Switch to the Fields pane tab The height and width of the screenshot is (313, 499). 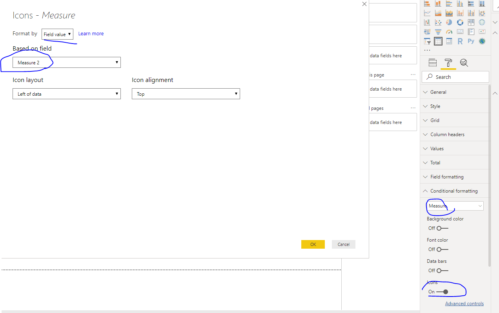point(433,63)
